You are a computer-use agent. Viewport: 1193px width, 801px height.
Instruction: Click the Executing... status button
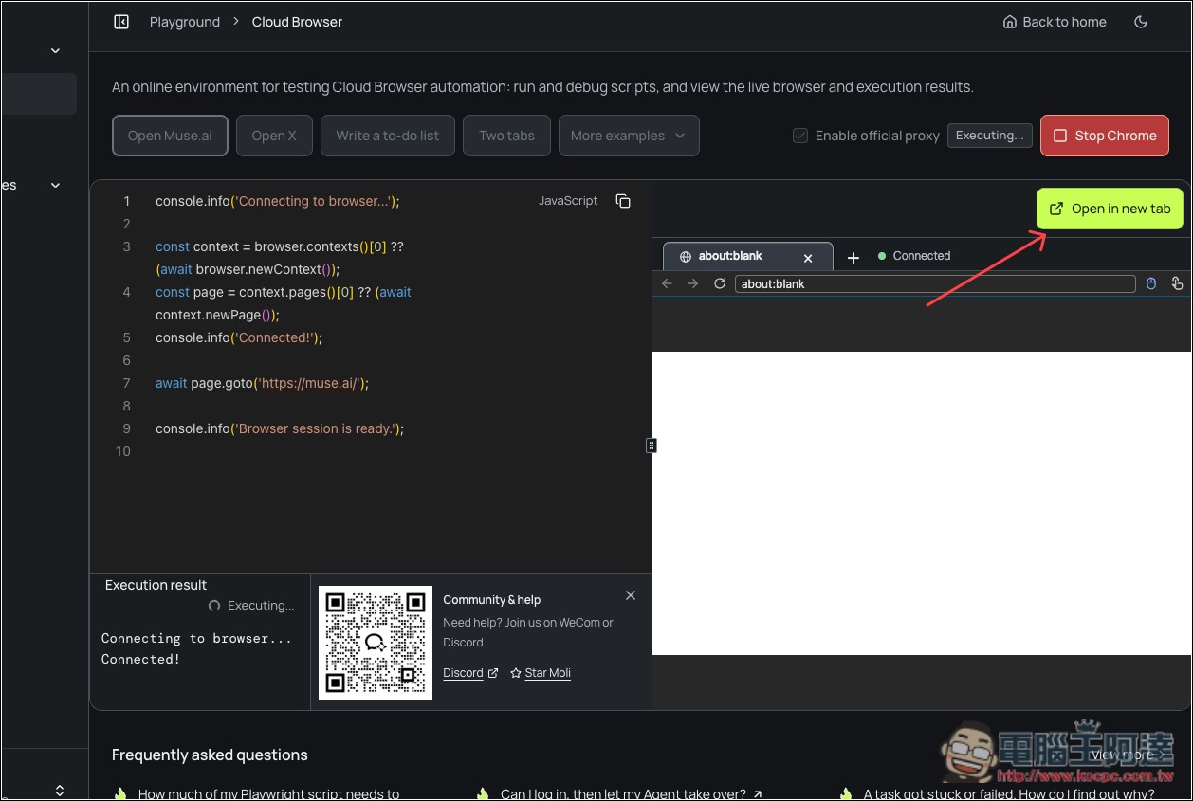pos(990,136)
